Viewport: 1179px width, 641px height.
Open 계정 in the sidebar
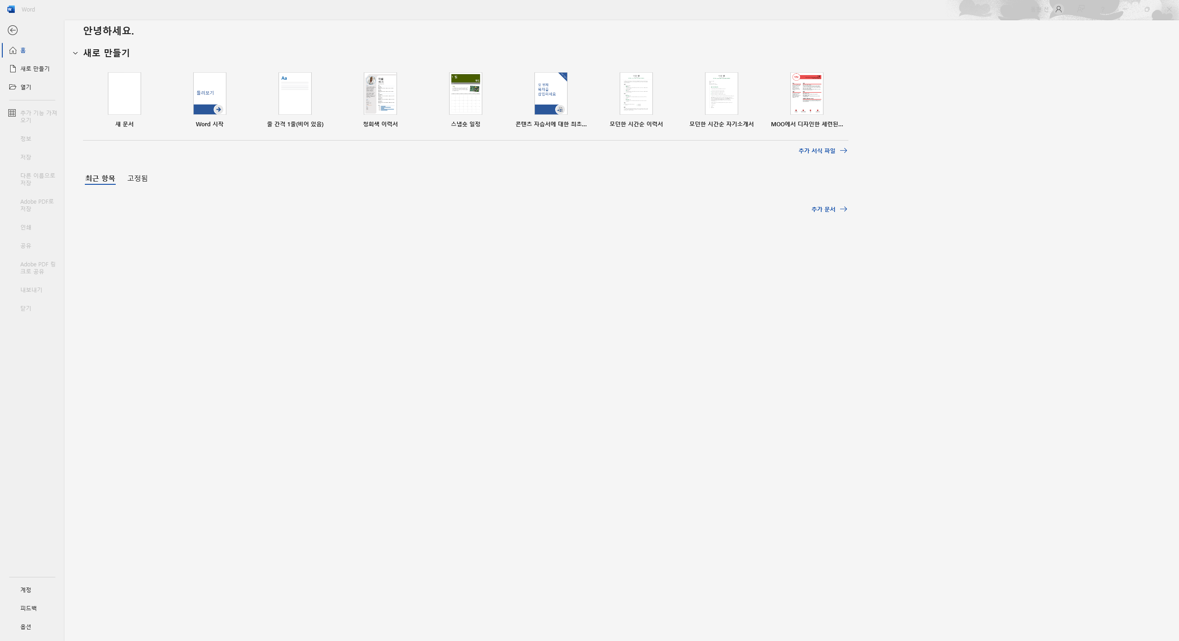coord(26,590)
